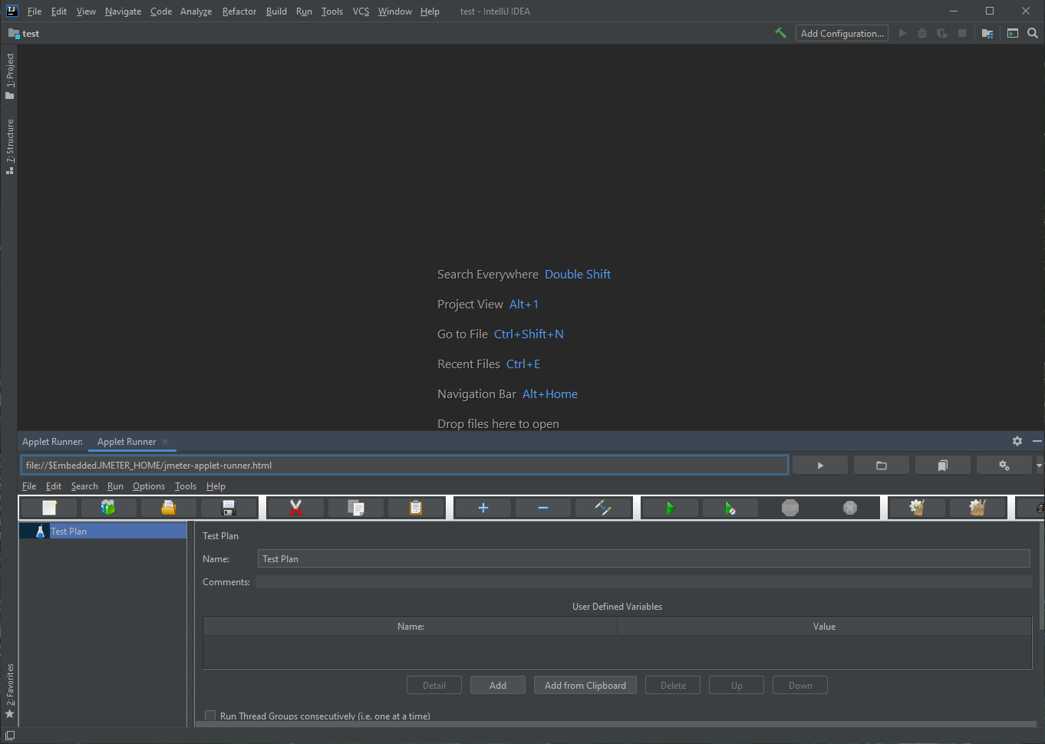Open JMeter Help menu
1045x744 pixels.
[x=216, y=486]
